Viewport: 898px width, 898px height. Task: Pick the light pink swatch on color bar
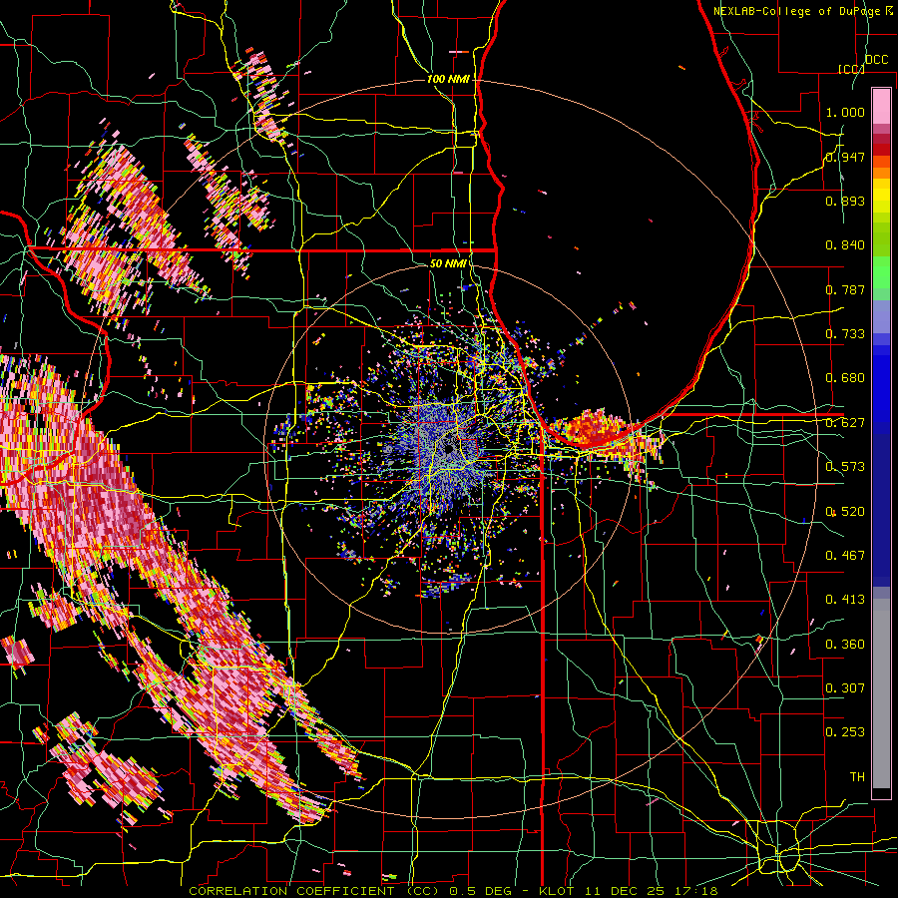[881, 106]
